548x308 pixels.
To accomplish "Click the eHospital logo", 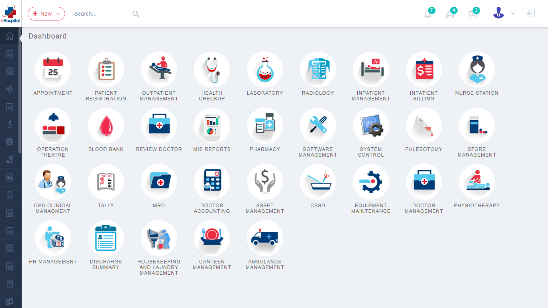I will click(10, 14).
